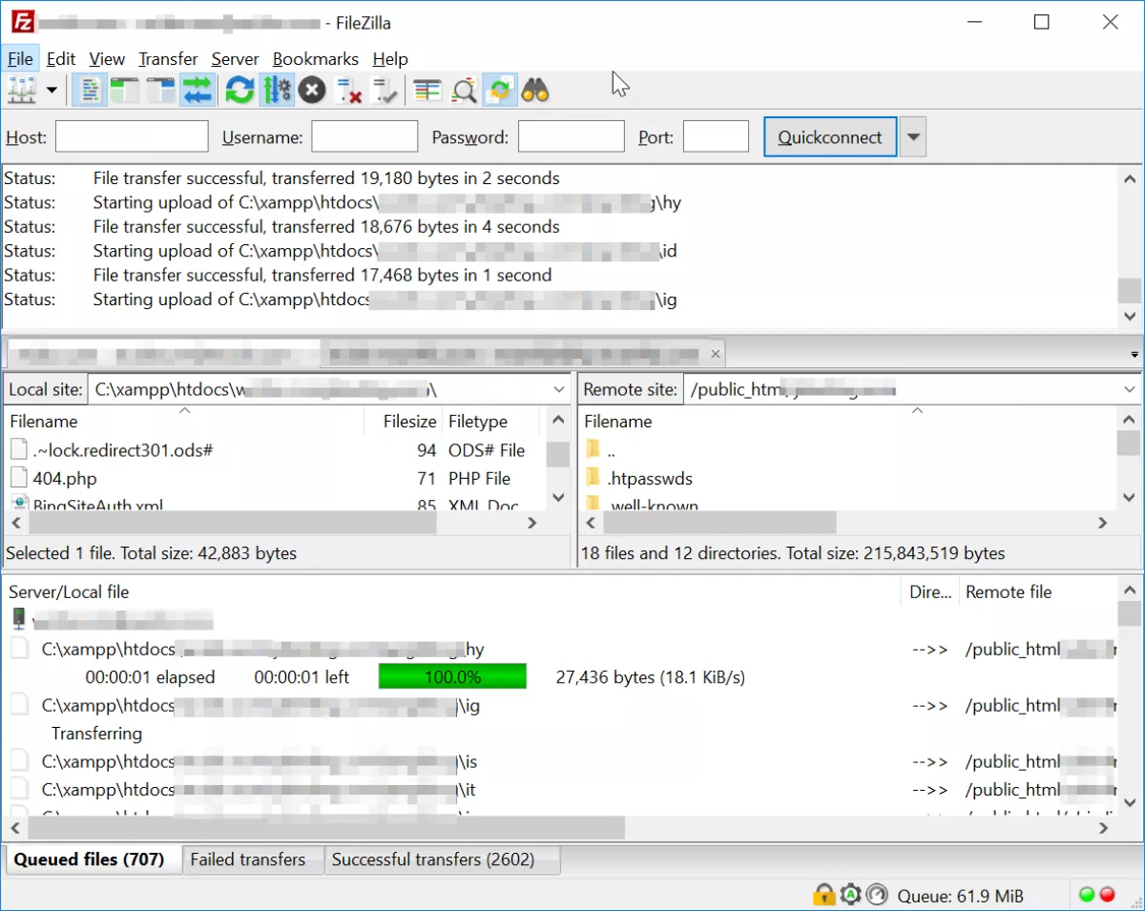Open the Server menu
The height and width of the screenshot is (911, 1145).
(x=235, y=58)
